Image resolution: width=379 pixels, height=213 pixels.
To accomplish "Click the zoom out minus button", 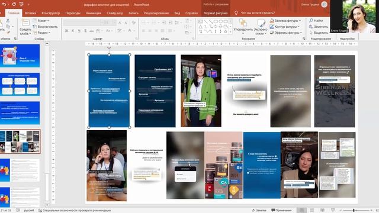I will click(341, 211).
